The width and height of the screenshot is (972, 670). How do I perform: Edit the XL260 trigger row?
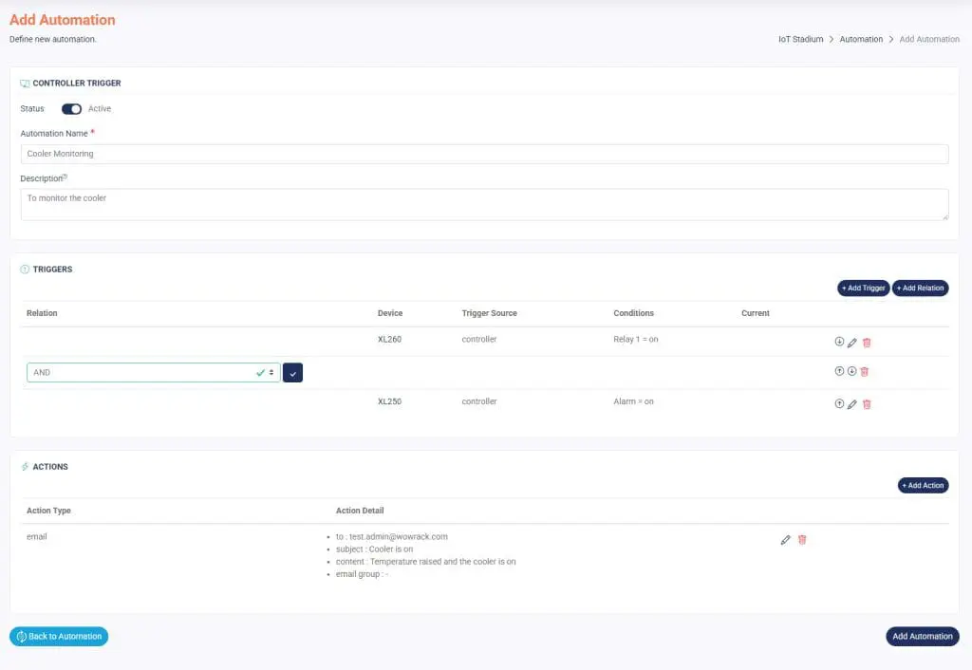pos(852,342)
